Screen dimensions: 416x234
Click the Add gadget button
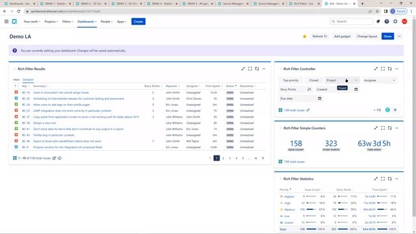342,36
